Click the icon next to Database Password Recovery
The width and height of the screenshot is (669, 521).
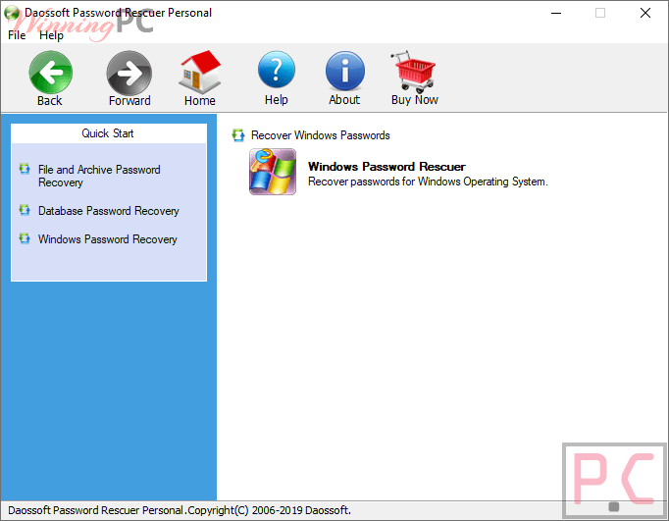click(25, 210)
